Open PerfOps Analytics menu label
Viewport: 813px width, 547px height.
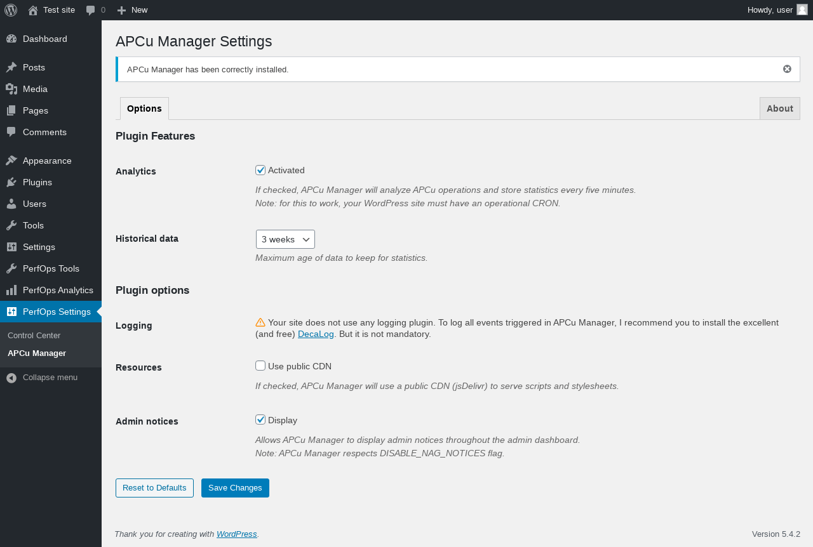pos(58,290)
